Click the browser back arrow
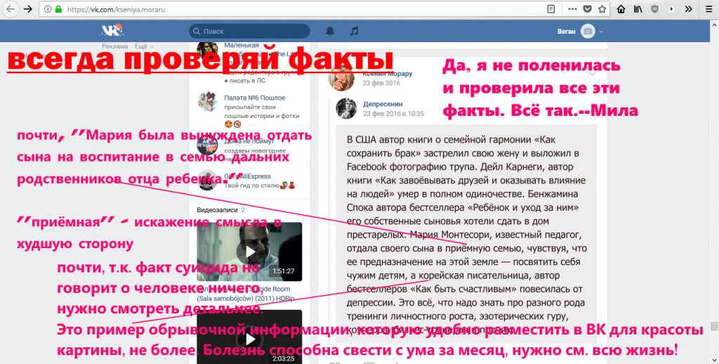This screenshot has height=364, width=719. point(10,10)
